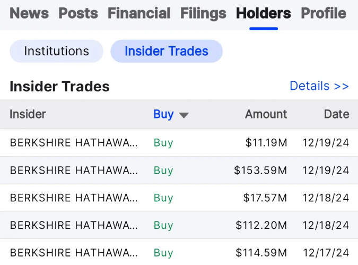Select the Holders tab
Image resolution: width=358 pixels, height=265 pixels.
click(x=264, y=13)
